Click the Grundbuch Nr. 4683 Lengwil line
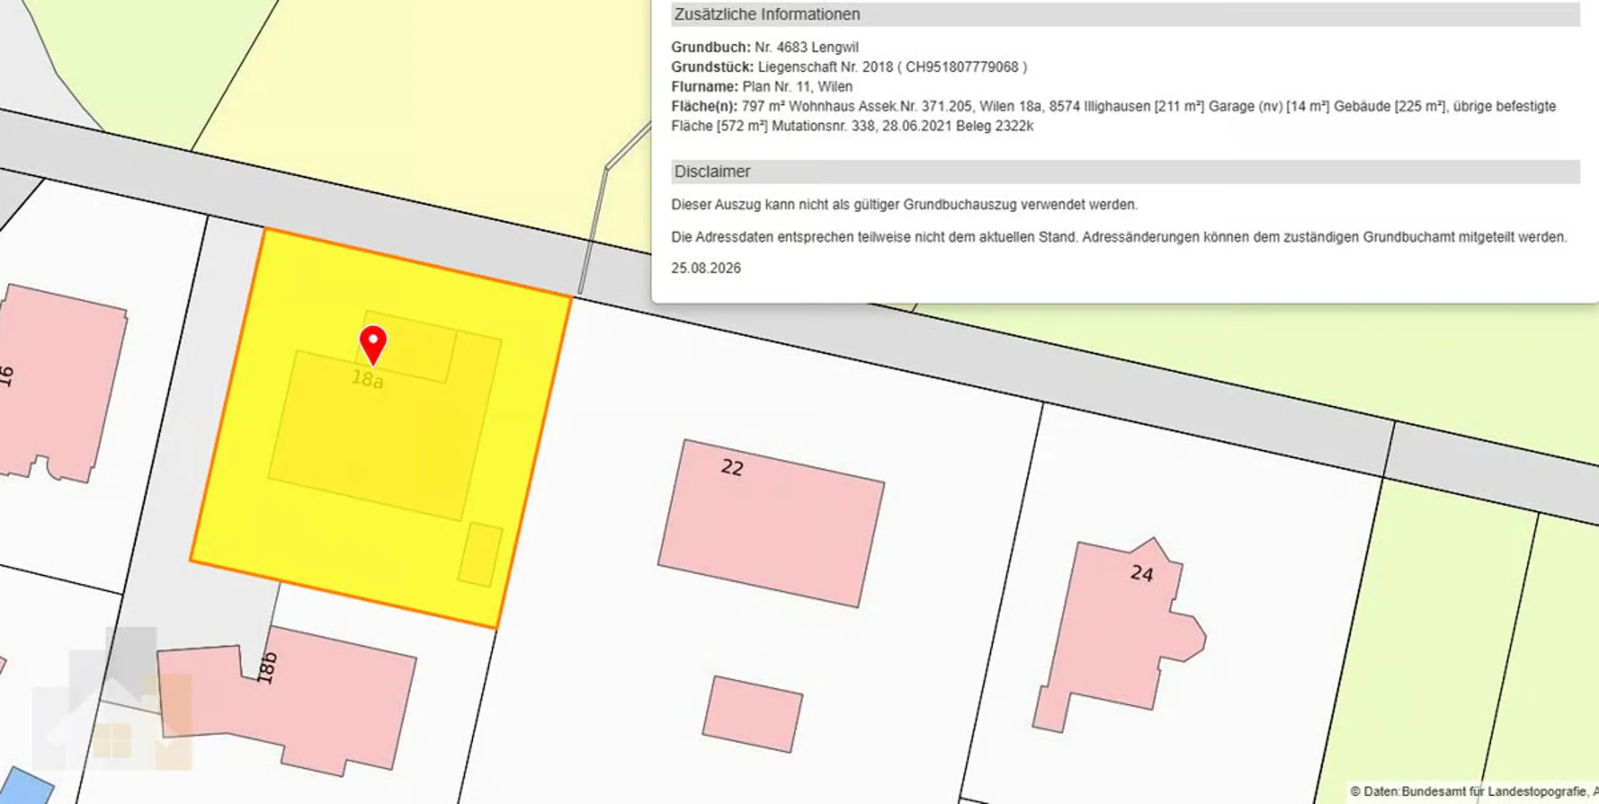This screenshot has height=804, width=1599. click(x=765, y=47)
